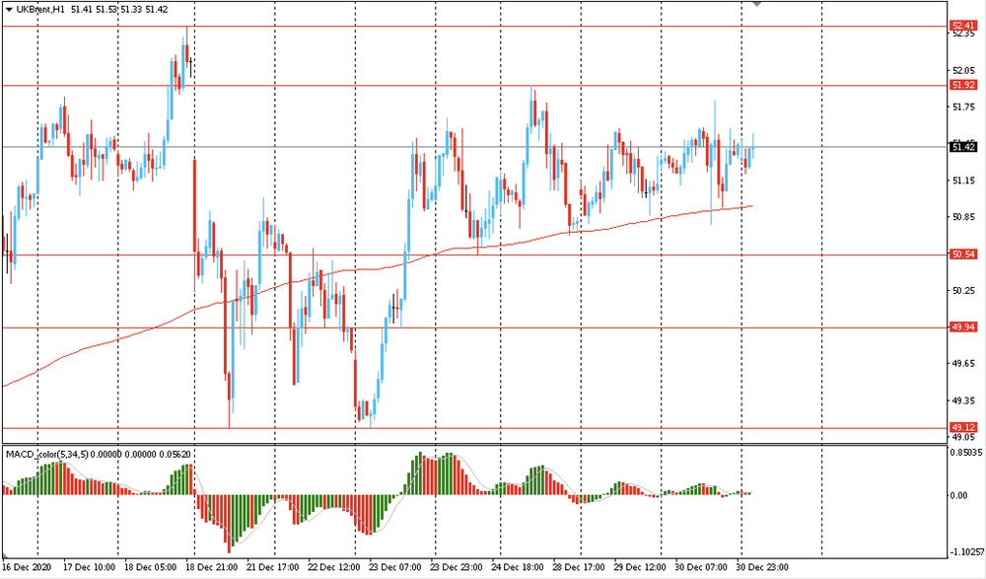Click the -1.10257 value on MACD scale
The height and width of the screenshot is (579, 986).
(966, 552)
